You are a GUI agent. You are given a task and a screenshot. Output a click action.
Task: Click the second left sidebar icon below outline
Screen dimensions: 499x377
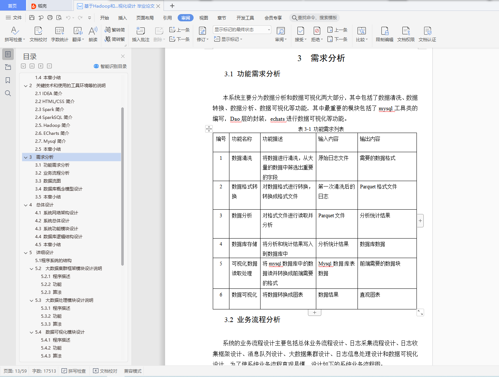click(x=8, y=67)
